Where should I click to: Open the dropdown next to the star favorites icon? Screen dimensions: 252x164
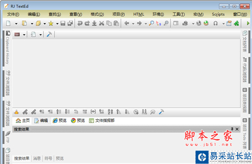[x=57, y=24]
